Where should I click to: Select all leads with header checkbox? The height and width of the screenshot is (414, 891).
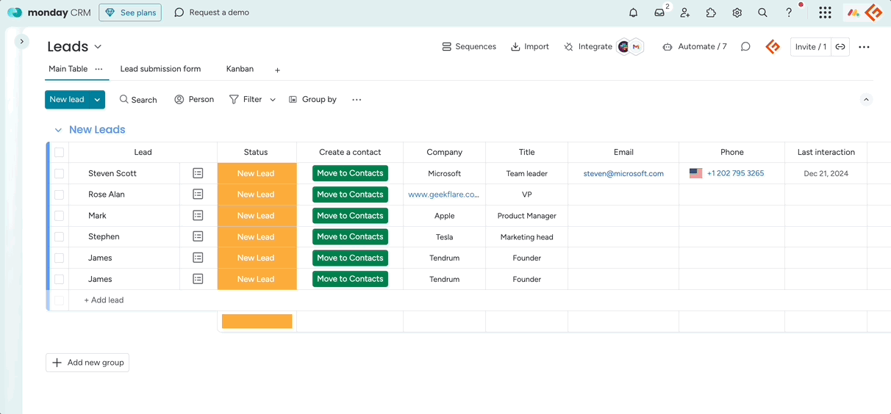coord(59,153)
